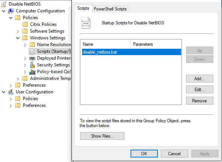
Task: Expand Name Resolution Policy node
Action: (x=25, y=45)
